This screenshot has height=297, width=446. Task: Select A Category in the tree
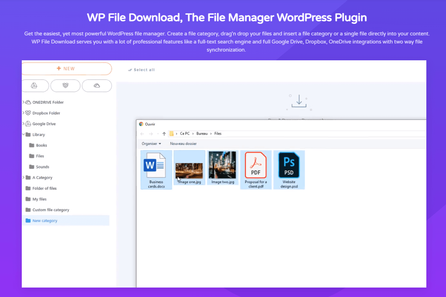point(42,178)
